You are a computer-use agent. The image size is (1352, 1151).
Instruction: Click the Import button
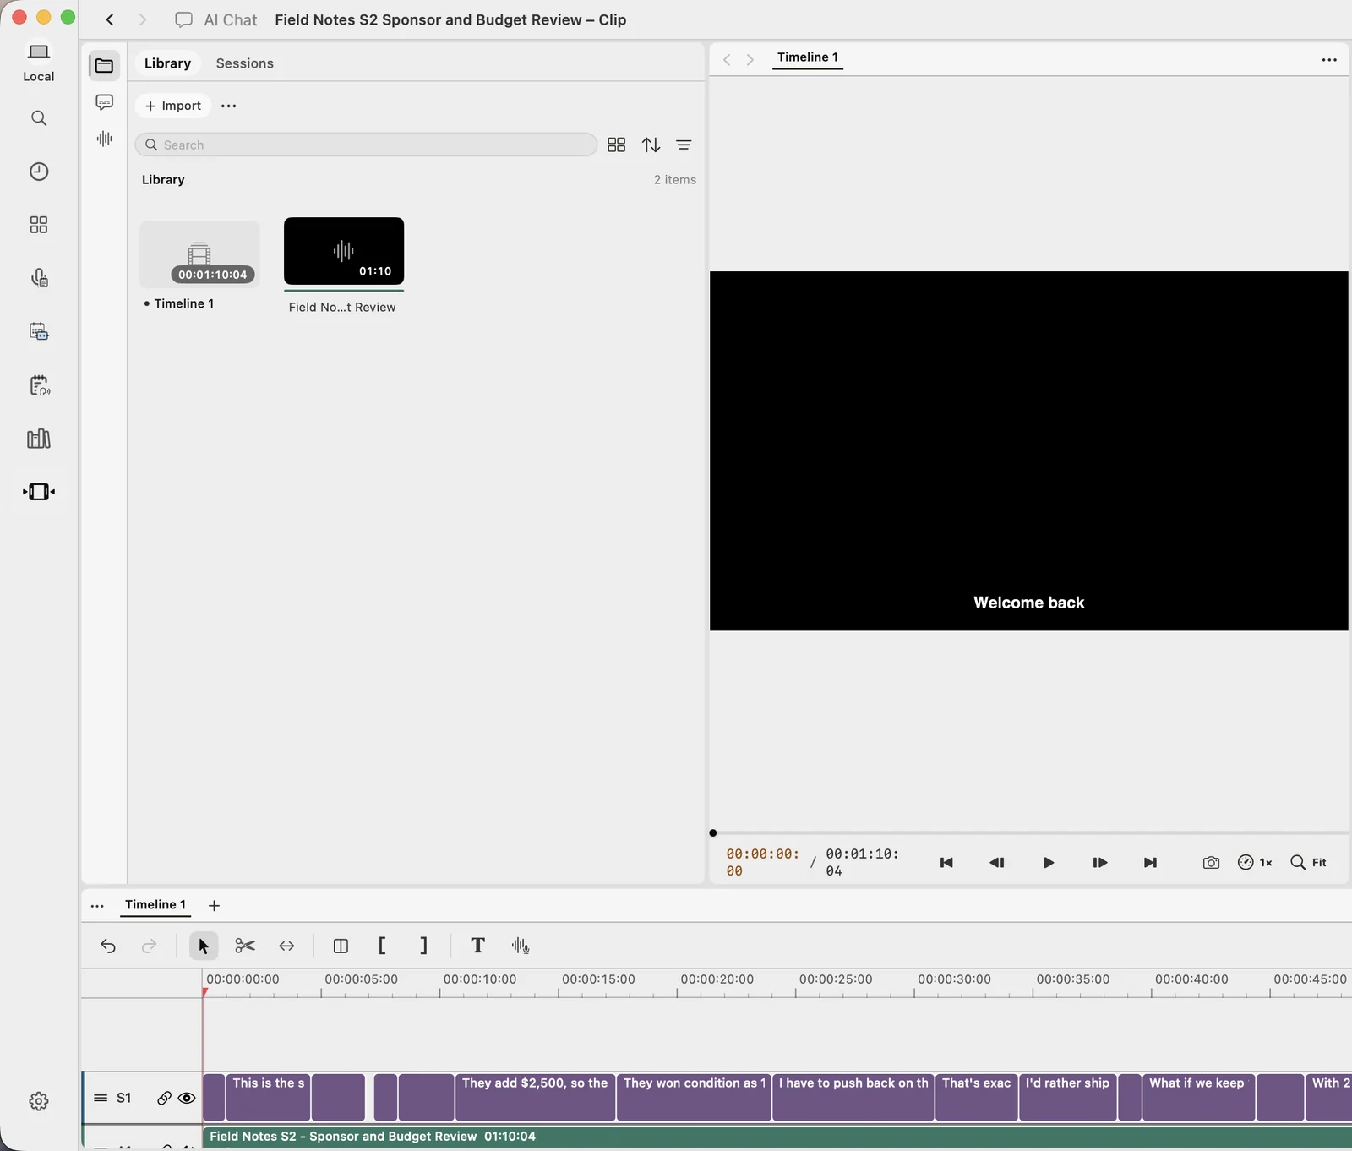pyautogui.click(x=173, y=106)
